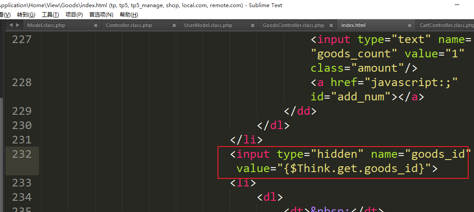Screen dimensions: 474x212
Task: Close the index.html tab
Action: [409, 26]
